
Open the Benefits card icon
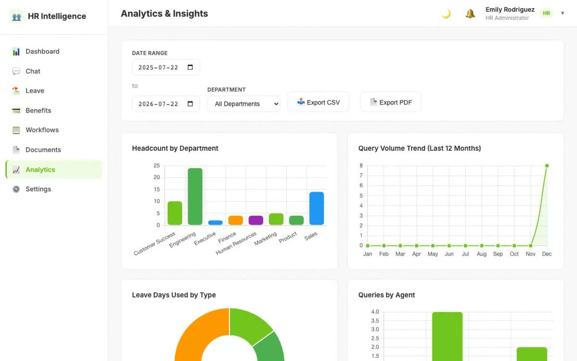click(x=16, y=110)
